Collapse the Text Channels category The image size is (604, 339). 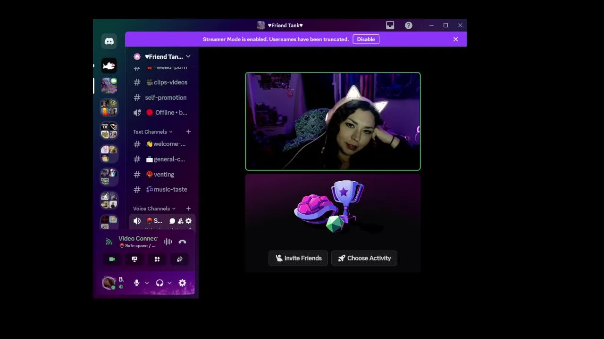coord(152,132)
